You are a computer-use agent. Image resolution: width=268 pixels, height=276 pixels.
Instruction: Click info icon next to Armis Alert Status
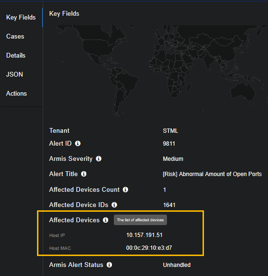point(110,265)
